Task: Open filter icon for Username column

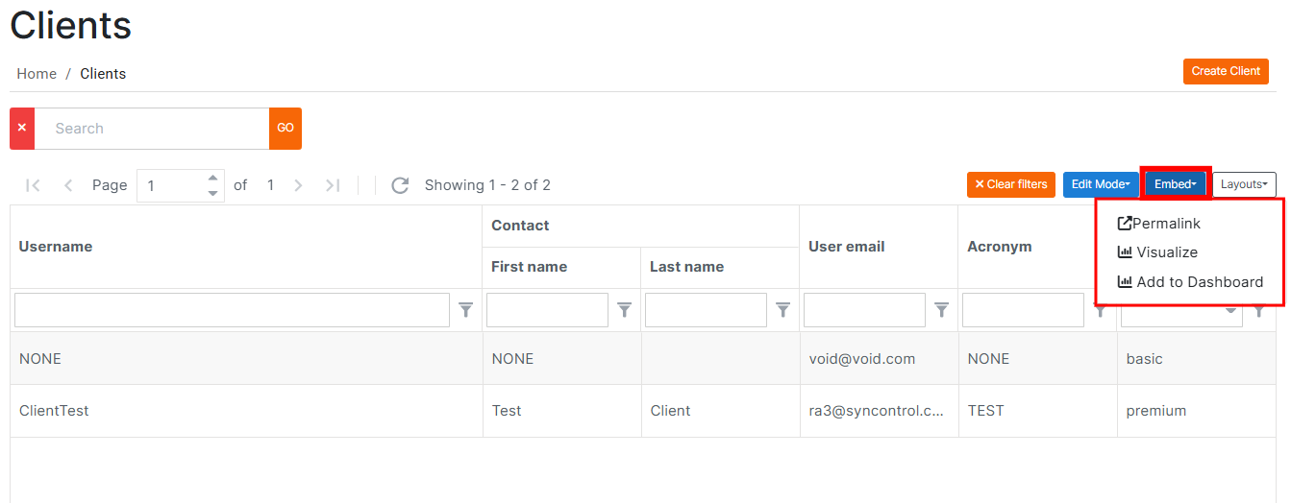Action: [466, 310]
